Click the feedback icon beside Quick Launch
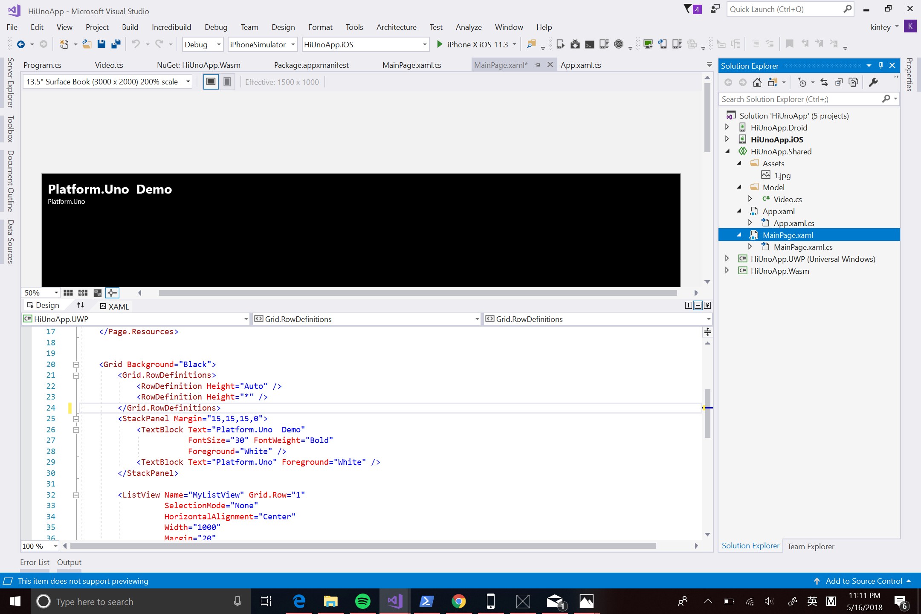The image size is (921, 614). pyautogui.click(x=715, y=9)
